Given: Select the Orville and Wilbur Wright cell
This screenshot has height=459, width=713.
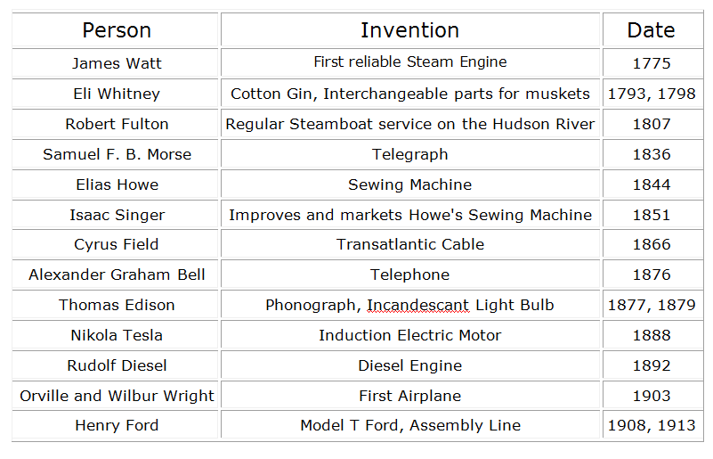Looking at the screenshot, I should pyautogui.click(x=117, y=396).
